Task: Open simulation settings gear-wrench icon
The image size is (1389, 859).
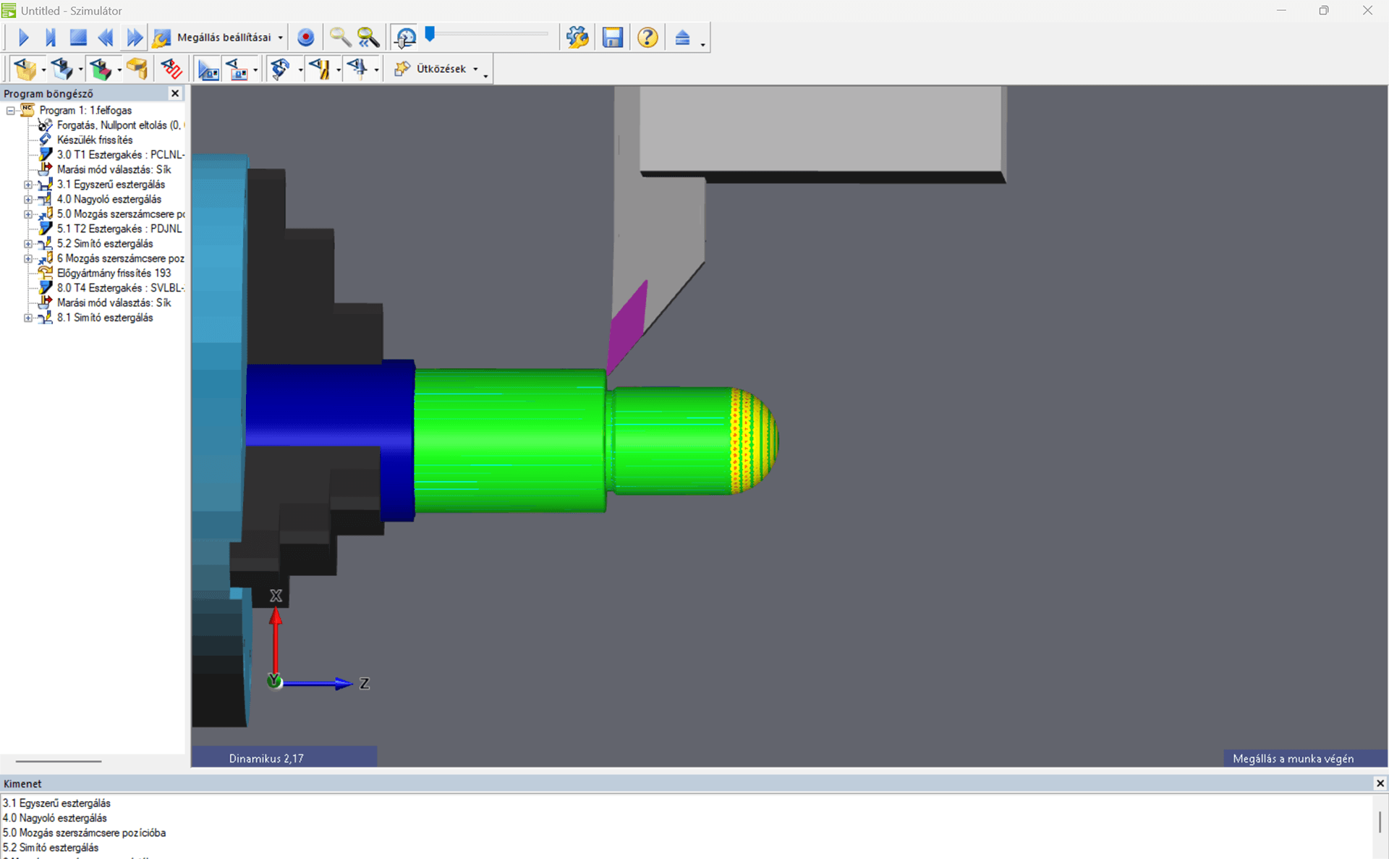Action: 577,37
